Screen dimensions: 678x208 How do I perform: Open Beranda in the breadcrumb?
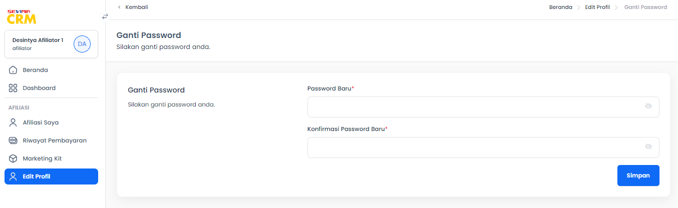coord(561,7)
